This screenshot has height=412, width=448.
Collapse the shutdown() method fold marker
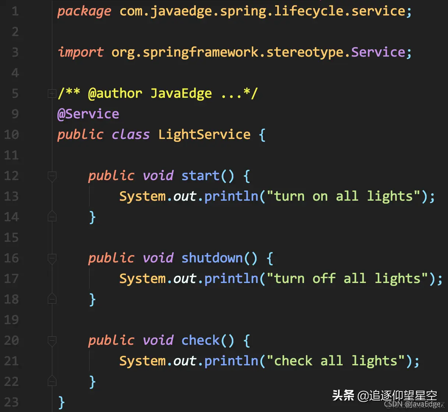point(52,259)
